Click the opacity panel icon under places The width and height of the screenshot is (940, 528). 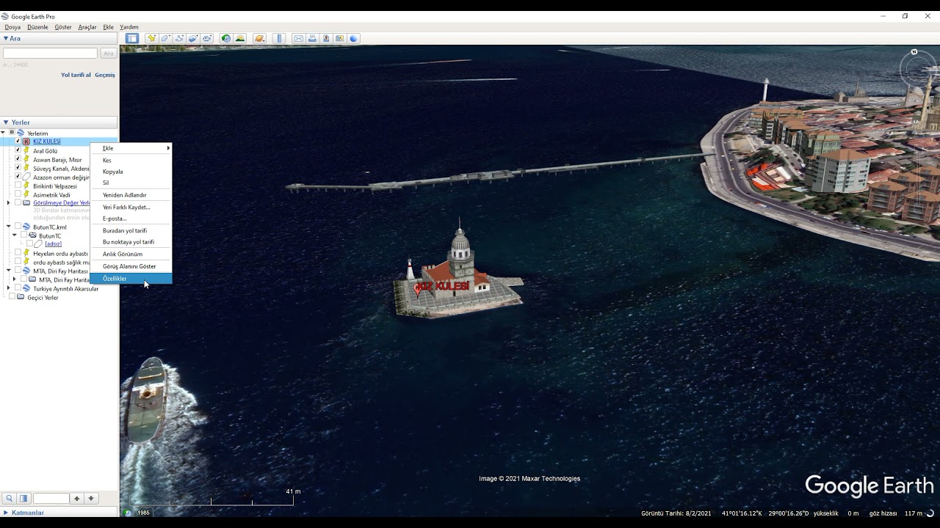23,499
